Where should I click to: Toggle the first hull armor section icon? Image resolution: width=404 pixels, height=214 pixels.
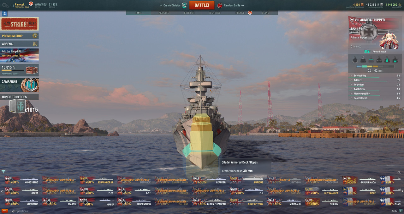(x=355, y=59)
